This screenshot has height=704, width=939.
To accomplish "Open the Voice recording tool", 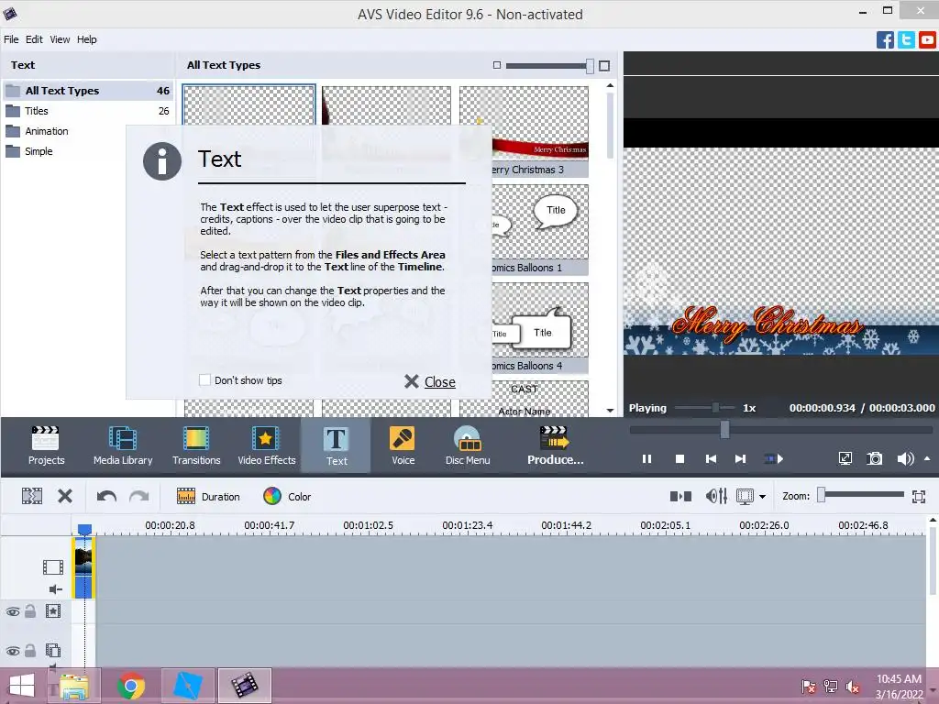I will pyautogui.click(x=403, y=445).
